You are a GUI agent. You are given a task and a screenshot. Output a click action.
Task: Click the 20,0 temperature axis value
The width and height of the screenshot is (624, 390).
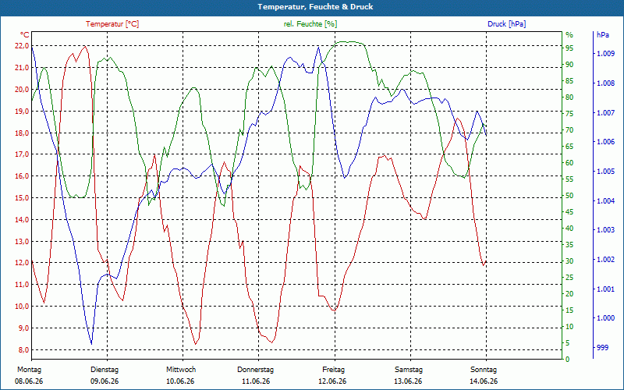[x=22, y=89]
